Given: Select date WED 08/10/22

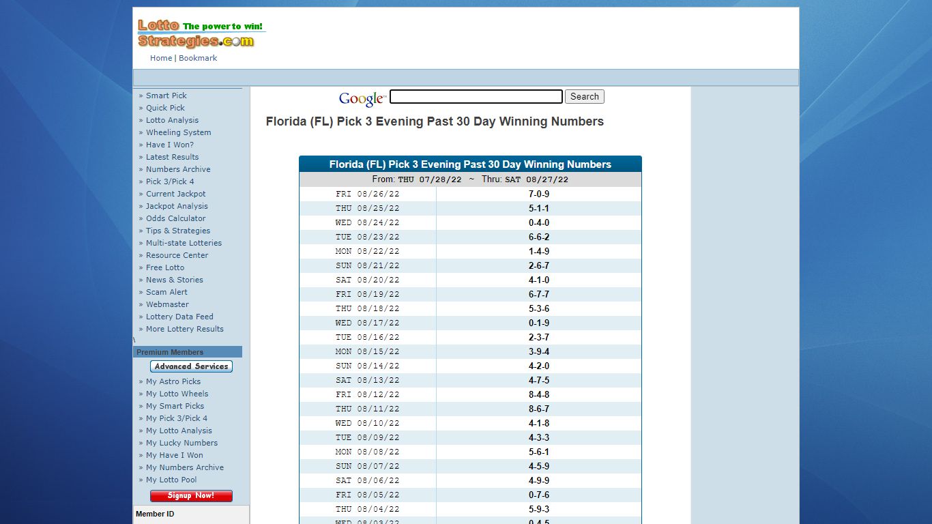Looking at the screenshot, I should click(x=368, y=423).
